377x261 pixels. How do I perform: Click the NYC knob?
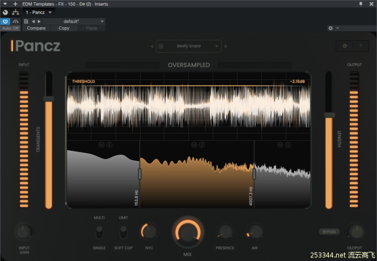point(149,231)
